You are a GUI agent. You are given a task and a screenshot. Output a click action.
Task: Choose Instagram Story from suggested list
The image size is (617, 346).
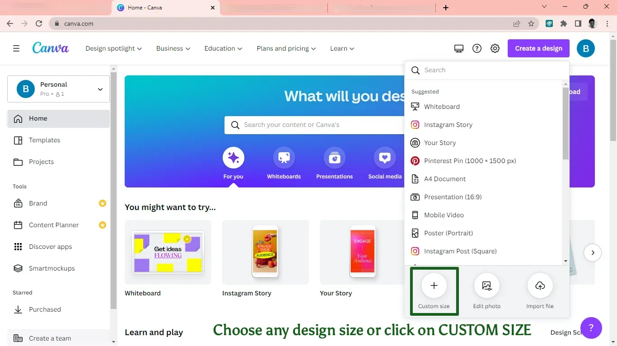pos(448,125)
